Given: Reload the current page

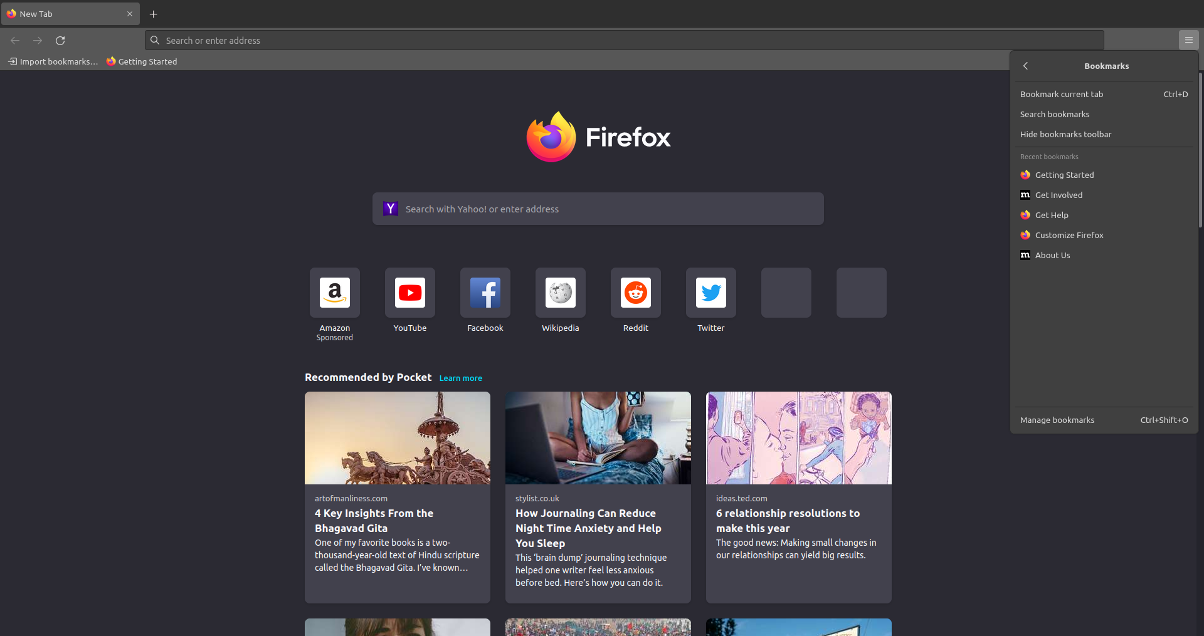Looking at the screenshot, I should click(60, 40).
